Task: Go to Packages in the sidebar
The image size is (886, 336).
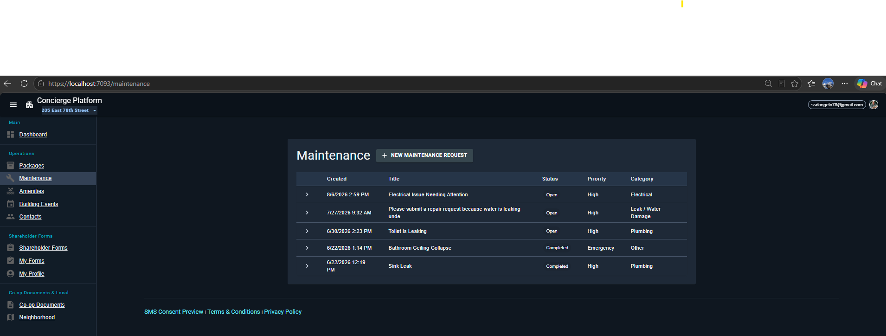Action: (x=32, y=166)
